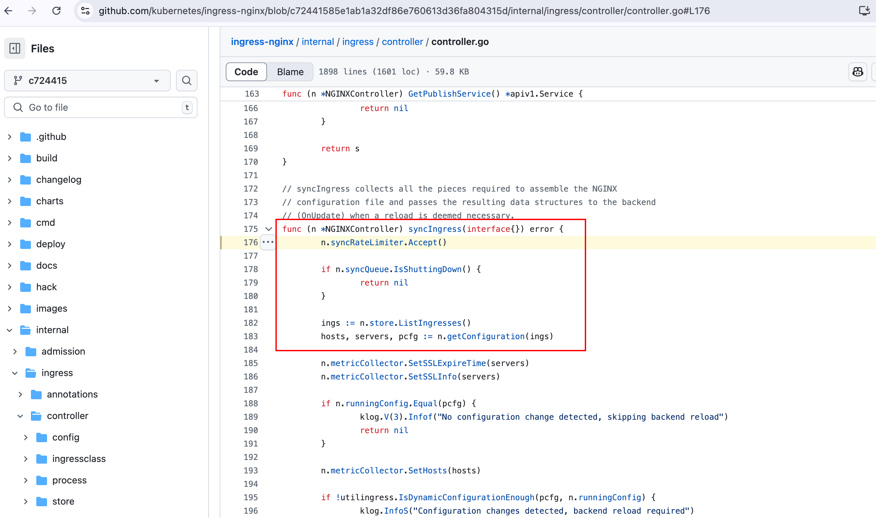This screenshot has height=518, width=876.
Task: Collapse syncIngress function at line 175
Action: tap(268, 229)
